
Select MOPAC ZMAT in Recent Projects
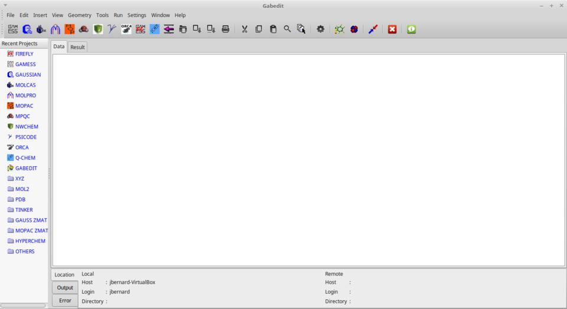tap(31, 231)
